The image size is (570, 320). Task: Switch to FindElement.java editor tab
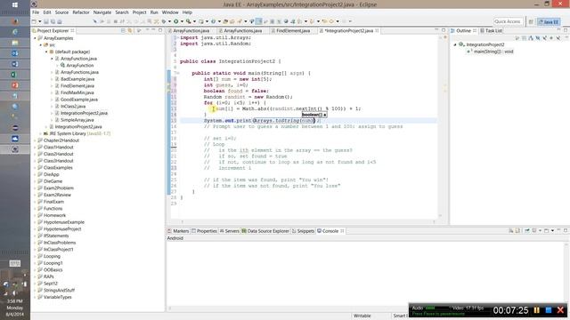tap(293, 31)
